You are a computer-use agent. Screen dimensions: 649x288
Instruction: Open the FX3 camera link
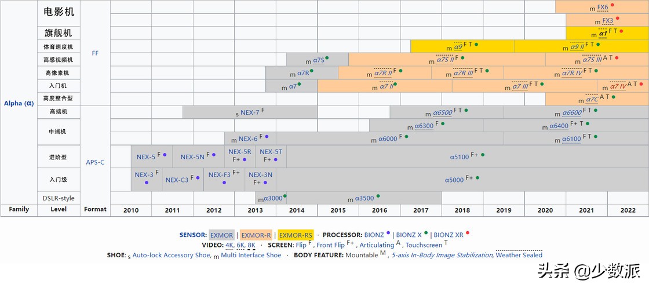point(608,21)
